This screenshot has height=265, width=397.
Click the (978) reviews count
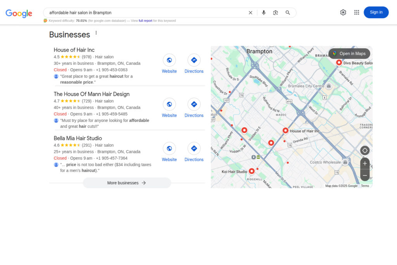[86, 57]
